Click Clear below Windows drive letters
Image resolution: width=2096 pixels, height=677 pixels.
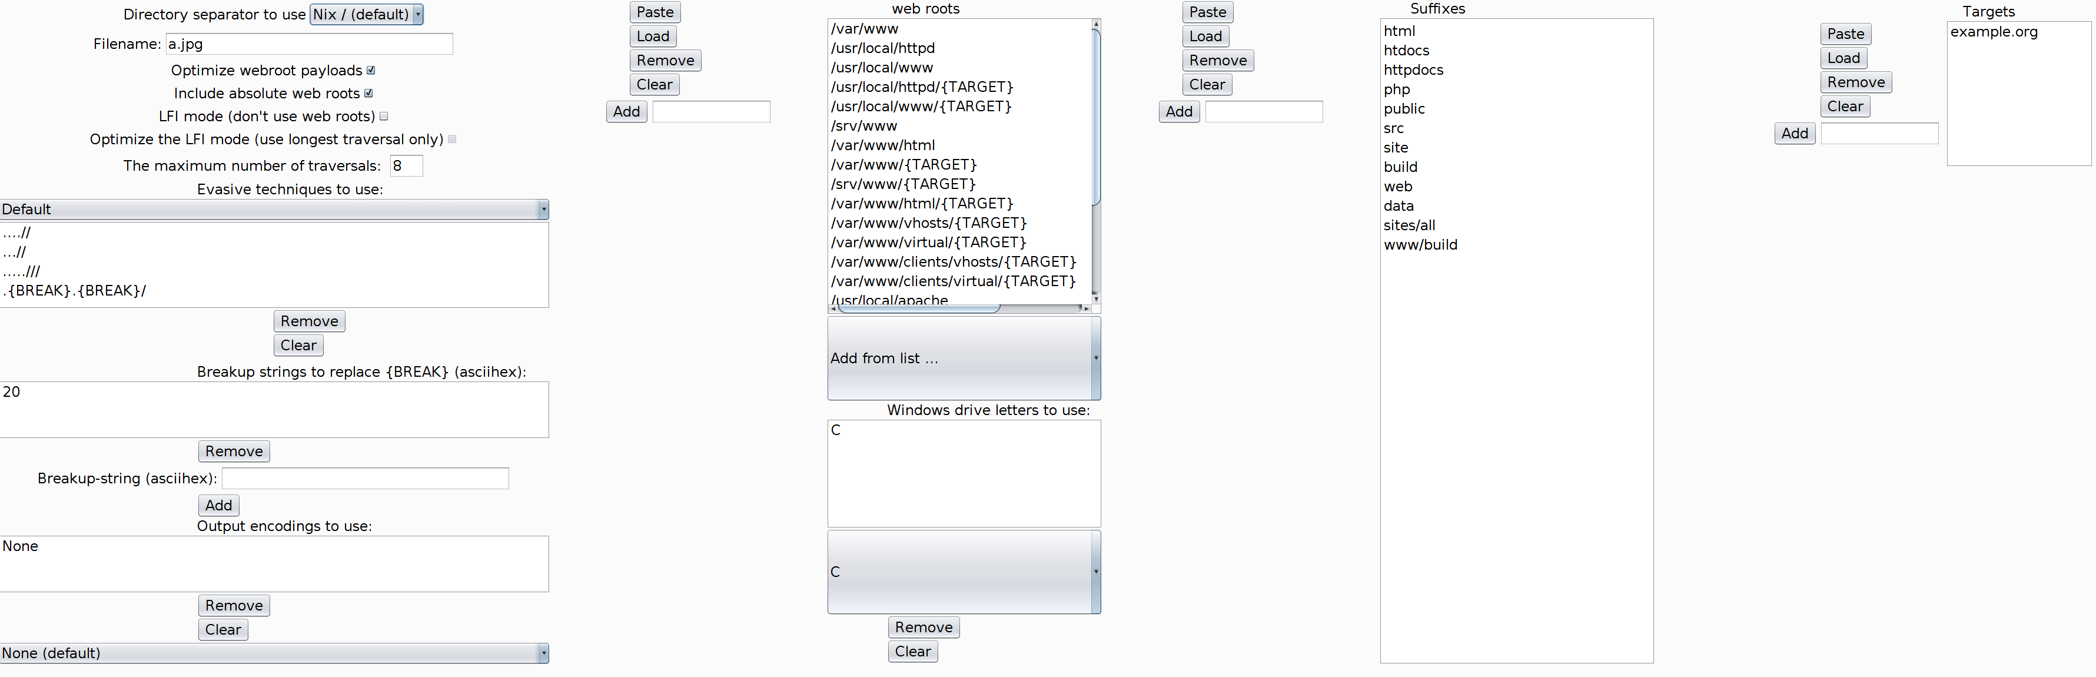click(x=912, y=652)
